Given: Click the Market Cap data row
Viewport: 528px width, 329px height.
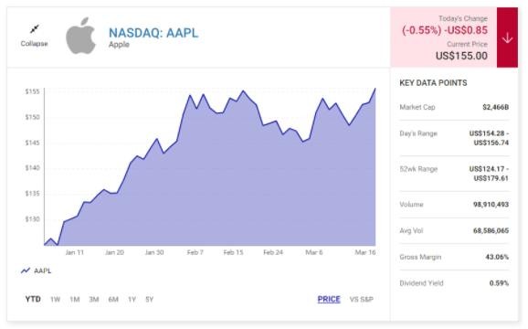Looking at the screenshot, I should [454, 107].
